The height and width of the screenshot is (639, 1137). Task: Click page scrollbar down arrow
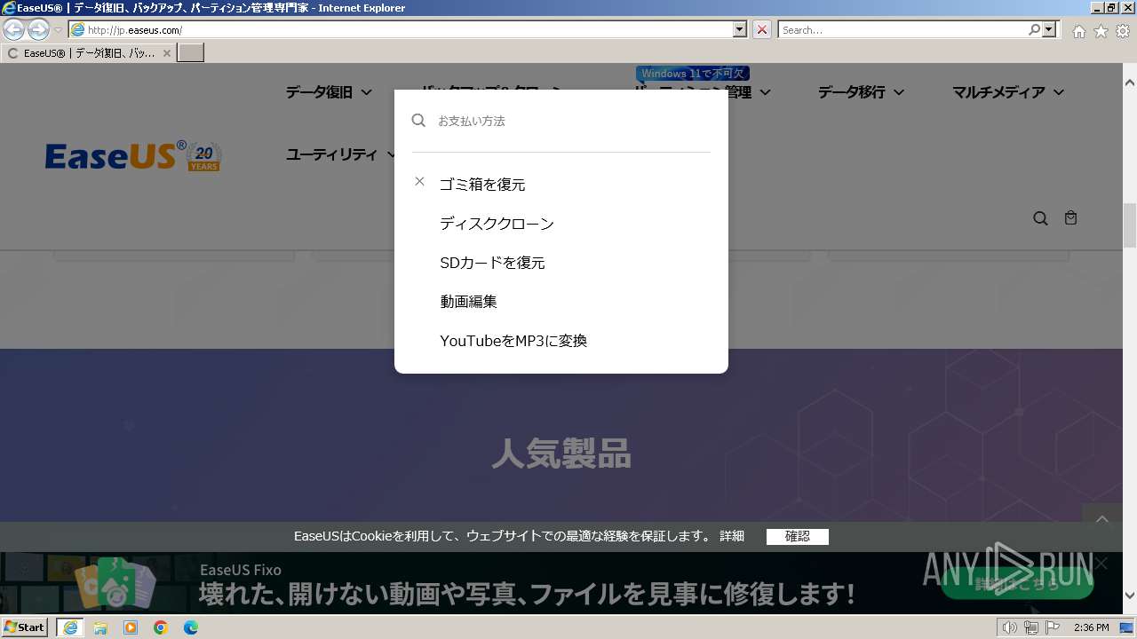tap(1130, 596)
